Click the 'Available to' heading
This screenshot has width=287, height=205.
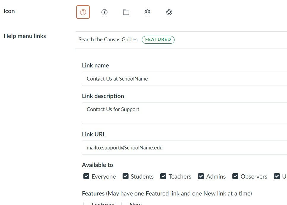tap(97, 165)
